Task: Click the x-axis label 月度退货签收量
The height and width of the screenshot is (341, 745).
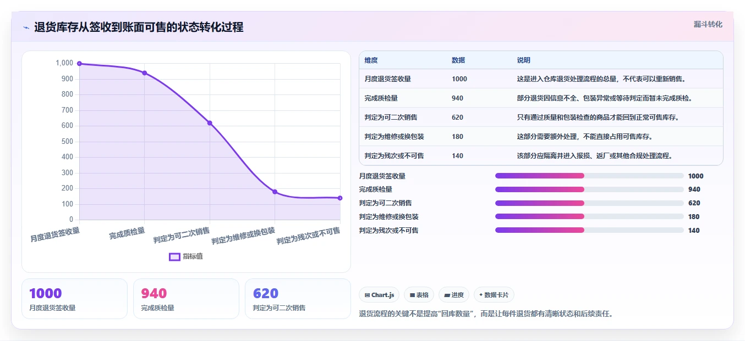Action: pyautogui.click(x=55, y=234)
